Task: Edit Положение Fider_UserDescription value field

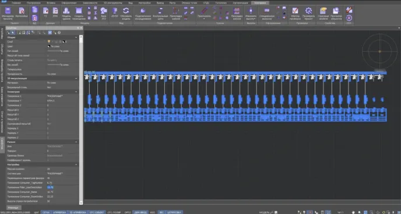Action: point(62,187)
